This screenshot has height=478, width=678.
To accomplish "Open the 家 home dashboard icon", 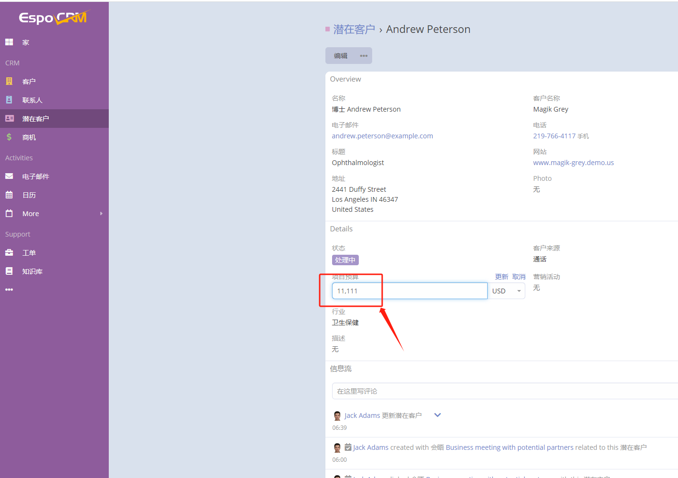I will click(x=9, y=42).
